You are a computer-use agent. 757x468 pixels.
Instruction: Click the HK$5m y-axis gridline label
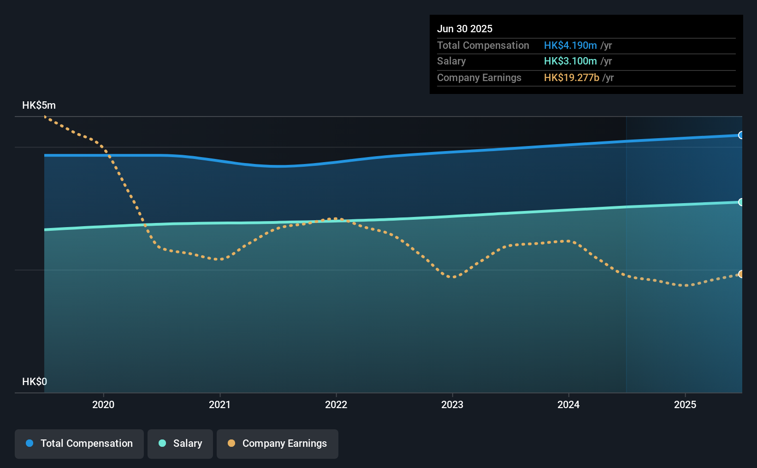pyautogui.click(x=38, y=105)
